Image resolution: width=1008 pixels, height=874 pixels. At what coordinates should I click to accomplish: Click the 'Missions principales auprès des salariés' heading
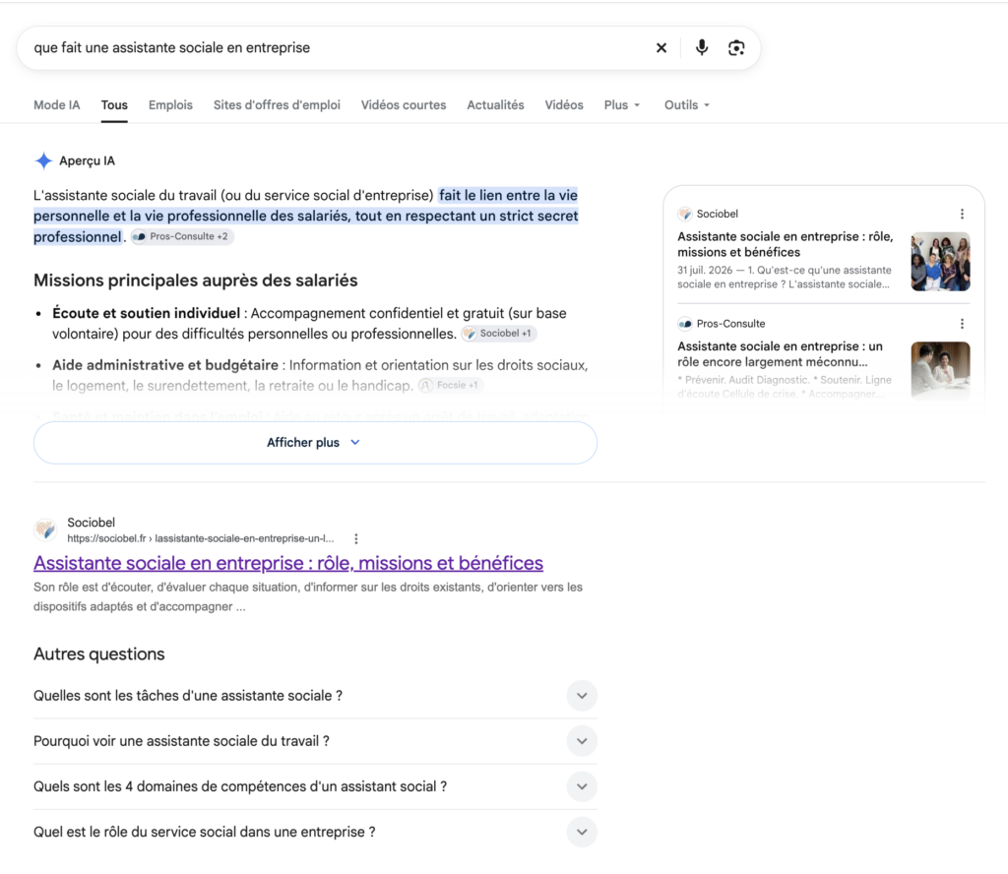point(196,281)
